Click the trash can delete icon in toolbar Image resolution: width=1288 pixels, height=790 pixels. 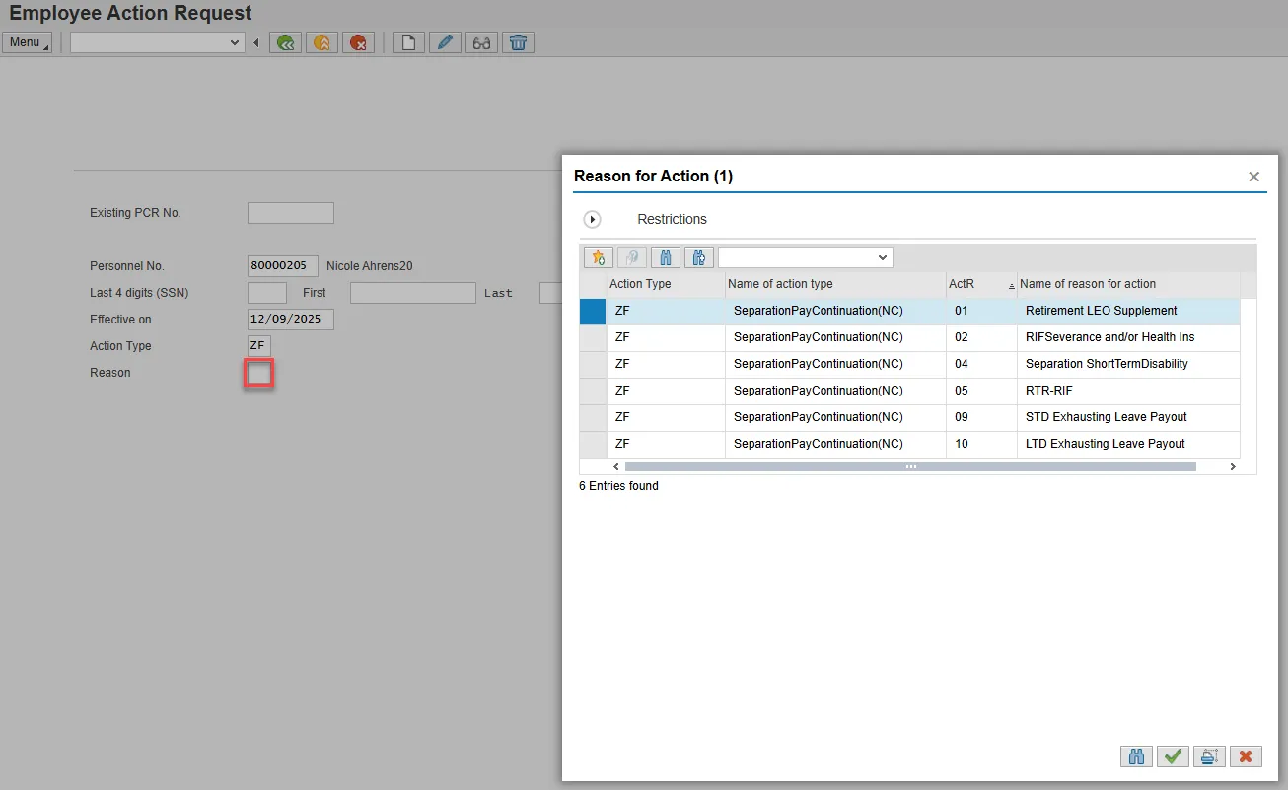518,42
